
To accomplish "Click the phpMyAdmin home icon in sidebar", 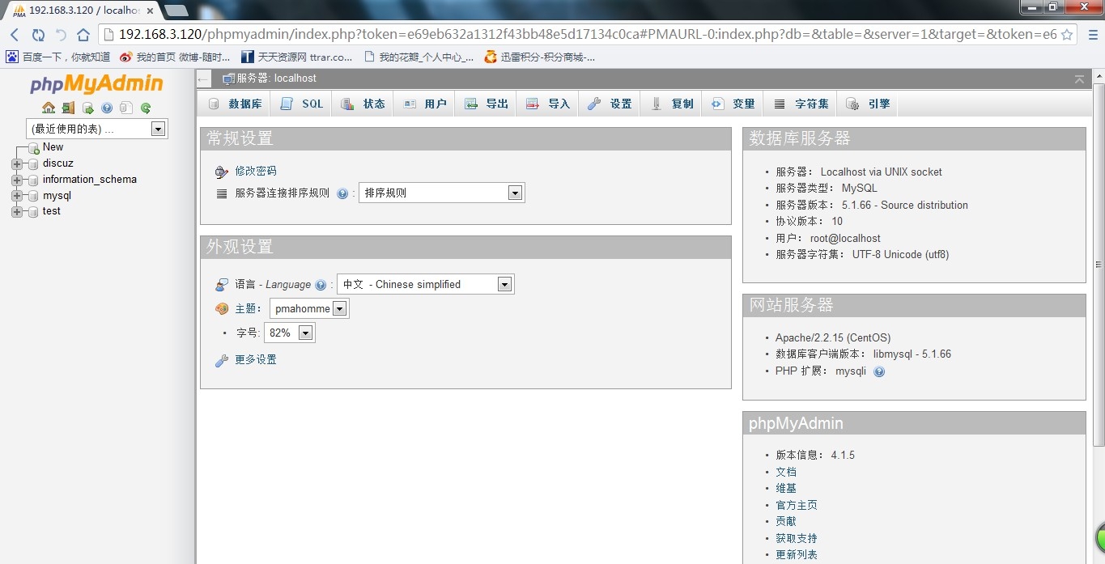I will (49, 108).
